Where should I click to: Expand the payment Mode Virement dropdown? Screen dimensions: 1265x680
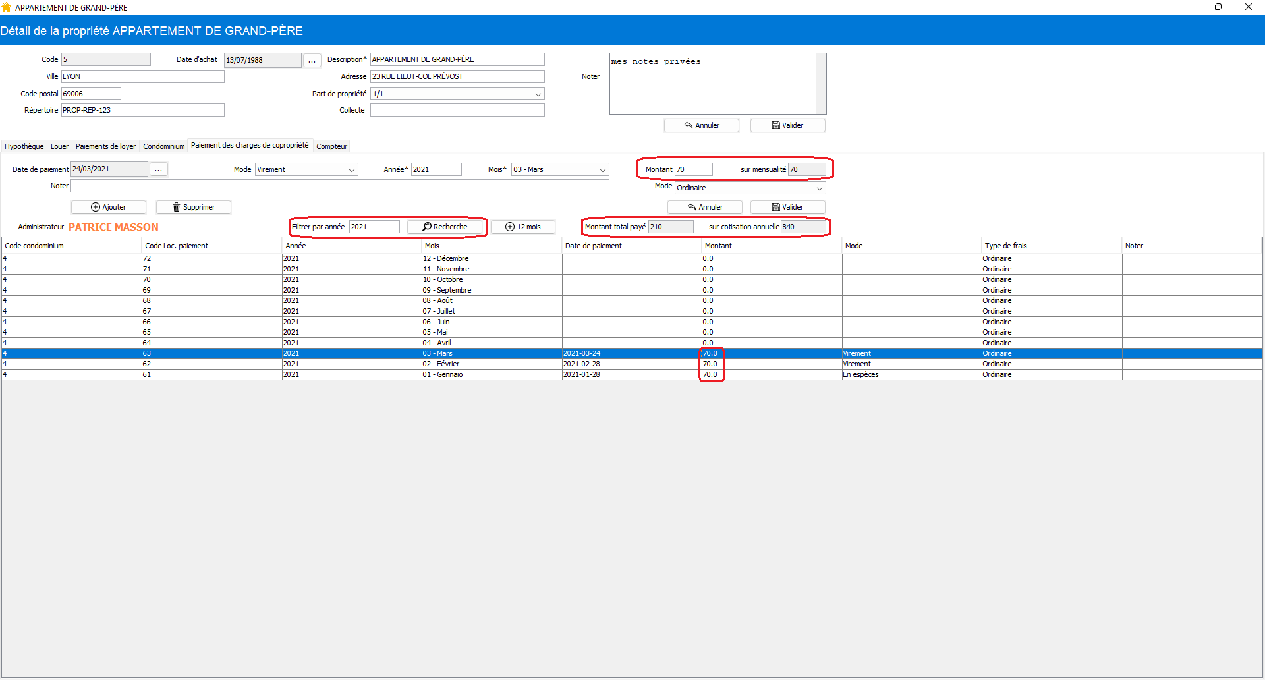click(x=351, y=170)
